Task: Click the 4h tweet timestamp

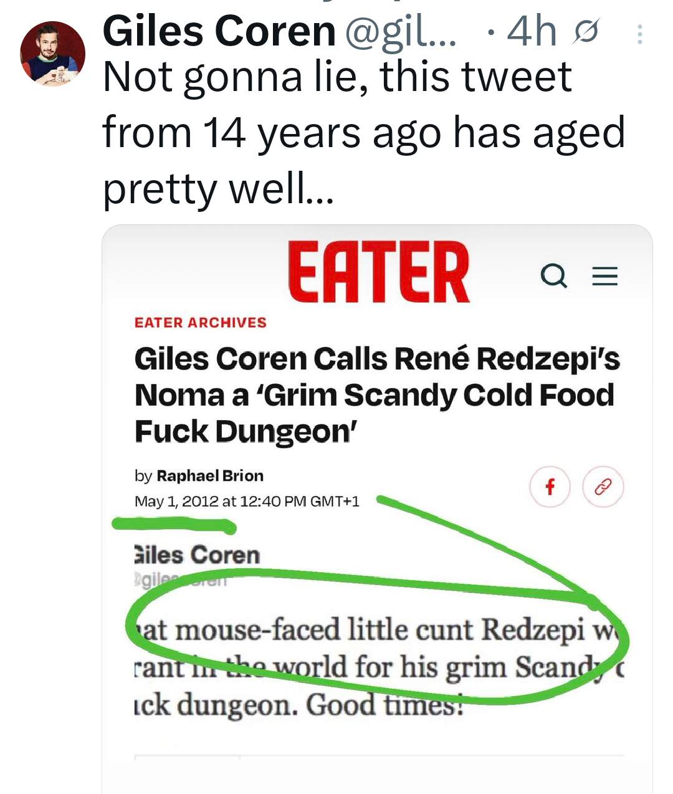Action: 531,31
